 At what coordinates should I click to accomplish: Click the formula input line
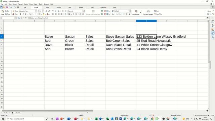117,18
